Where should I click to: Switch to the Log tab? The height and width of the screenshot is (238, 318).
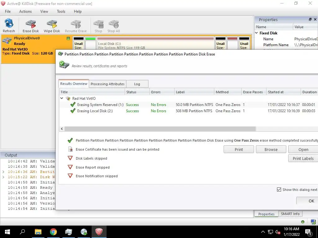click(137, 84)
